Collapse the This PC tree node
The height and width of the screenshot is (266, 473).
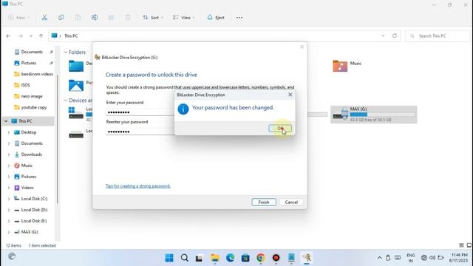6,121
